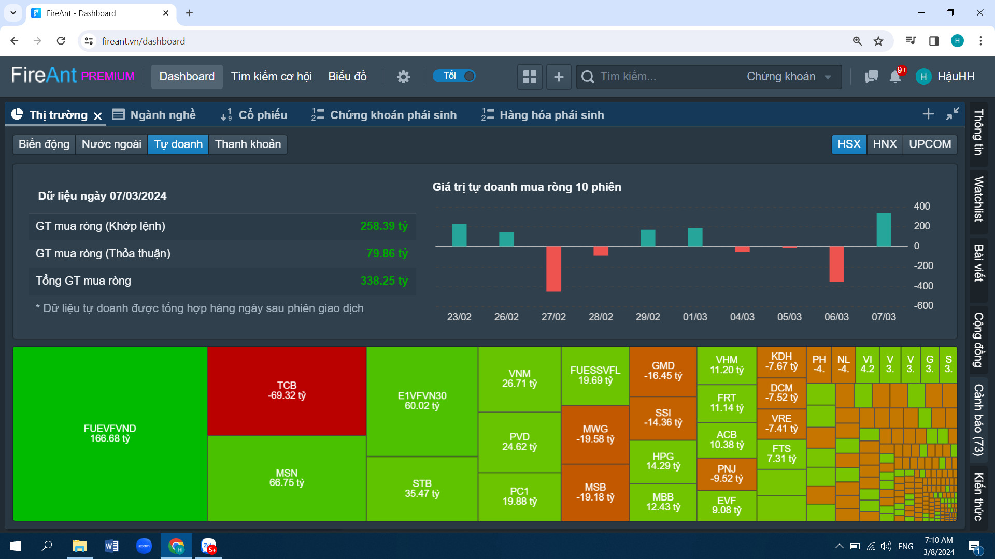Expand the system tray hidden icons chevron
This screenshot has width=995, height=559.
click(839, 546)
